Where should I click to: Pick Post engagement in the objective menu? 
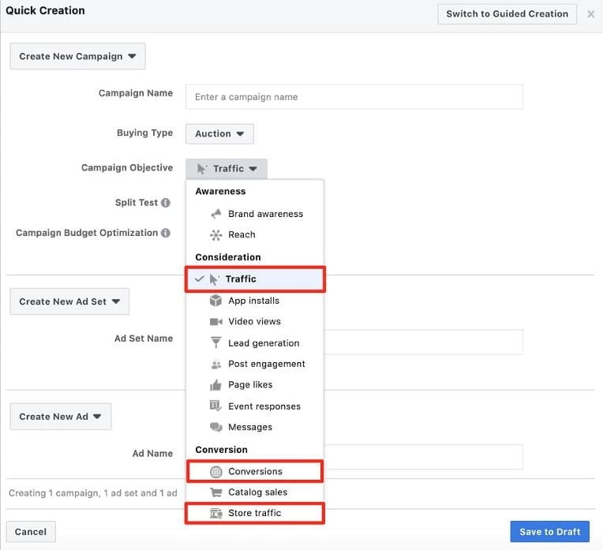point(266,364)
